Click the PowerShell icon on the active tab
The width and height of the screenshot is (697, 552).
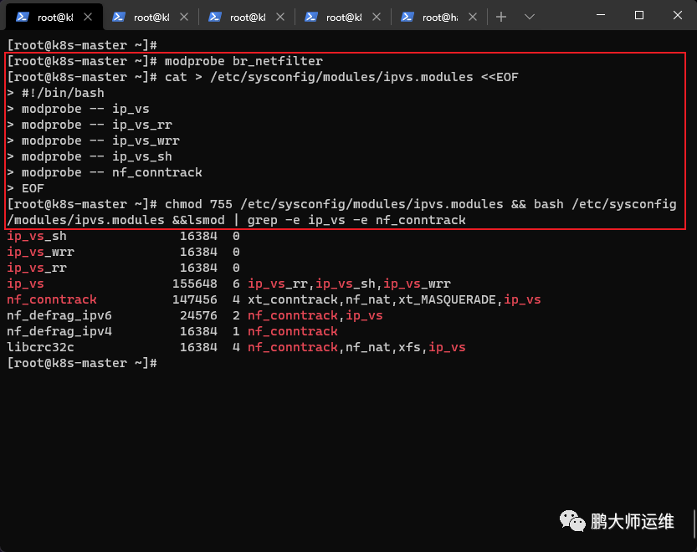point(23,17)
